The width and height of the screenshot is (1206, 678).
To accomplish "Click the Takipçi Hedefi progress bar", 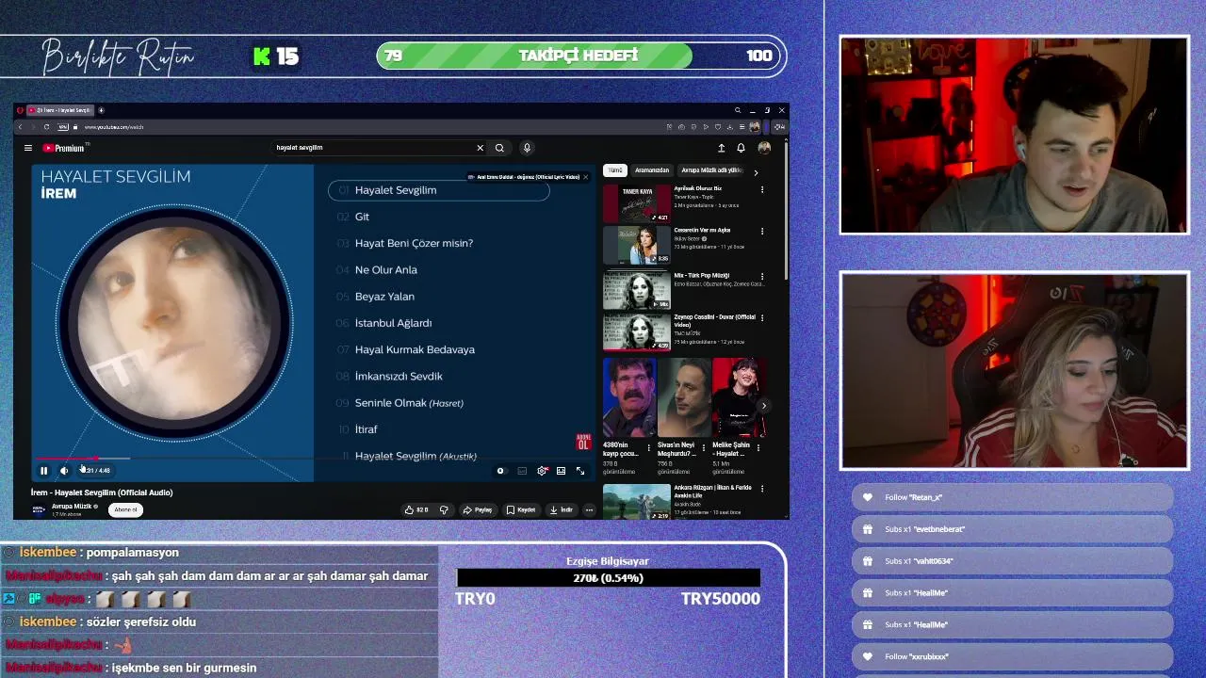I will 580,56.
